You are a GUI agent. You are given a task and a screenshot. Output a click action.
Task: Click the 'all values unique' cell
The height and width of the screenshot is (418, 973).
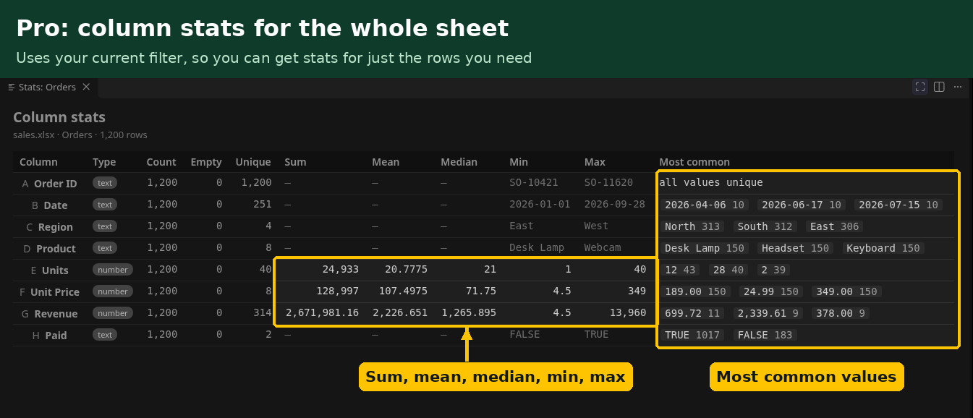710,183
